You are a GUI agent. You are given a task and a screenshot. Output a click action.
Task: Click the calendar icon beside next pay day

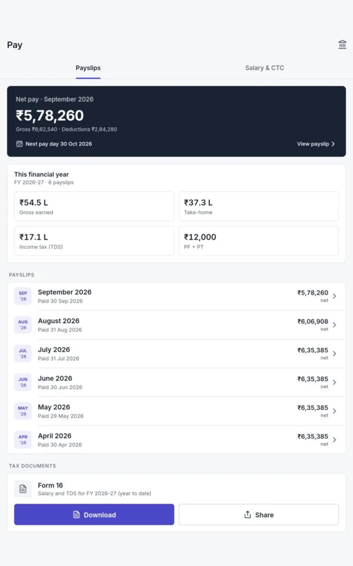[x=20, y=143]
